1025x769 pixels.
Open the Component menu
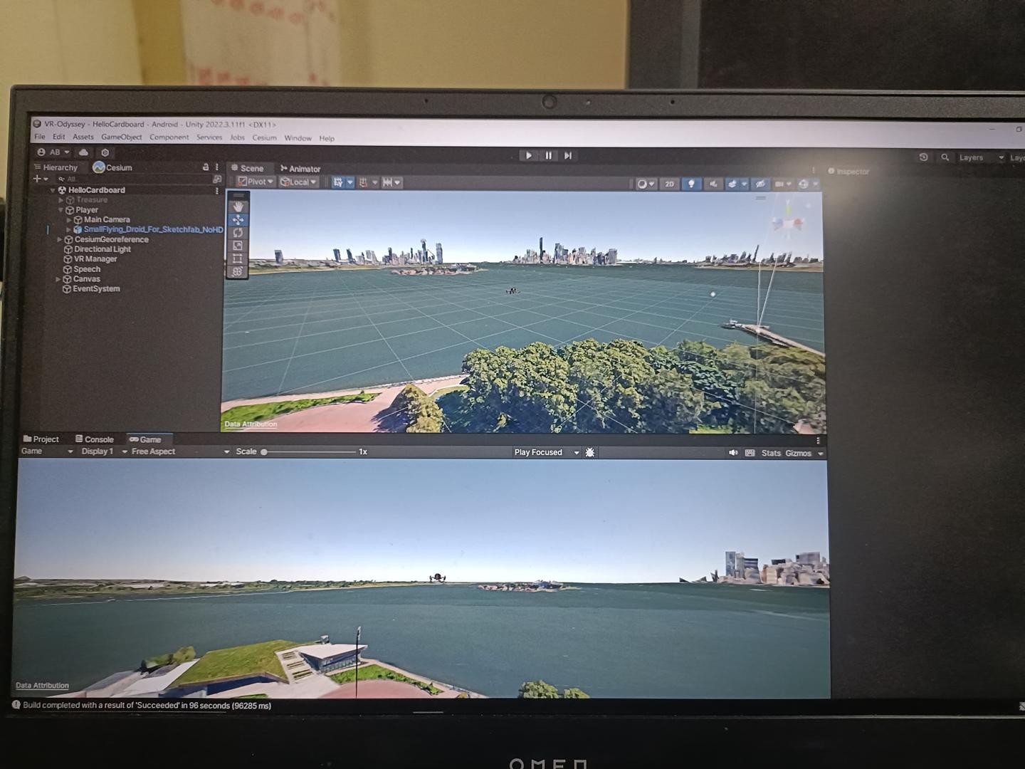169,137
